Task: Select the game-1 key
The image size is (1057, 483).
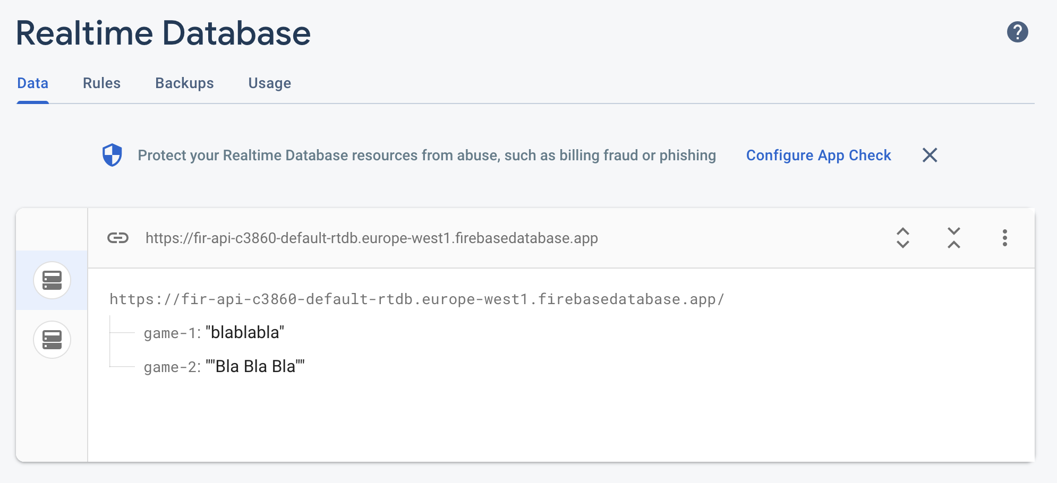Action: [x=172, y=333]
